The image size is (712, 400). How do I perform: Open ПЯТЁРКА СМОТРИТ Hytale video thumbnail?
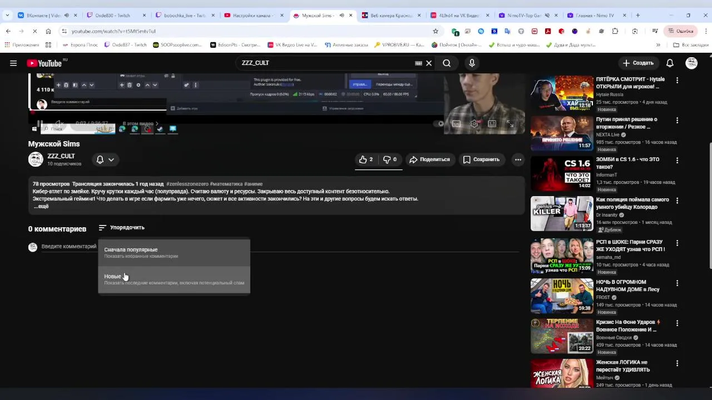[x=562, y=93]
